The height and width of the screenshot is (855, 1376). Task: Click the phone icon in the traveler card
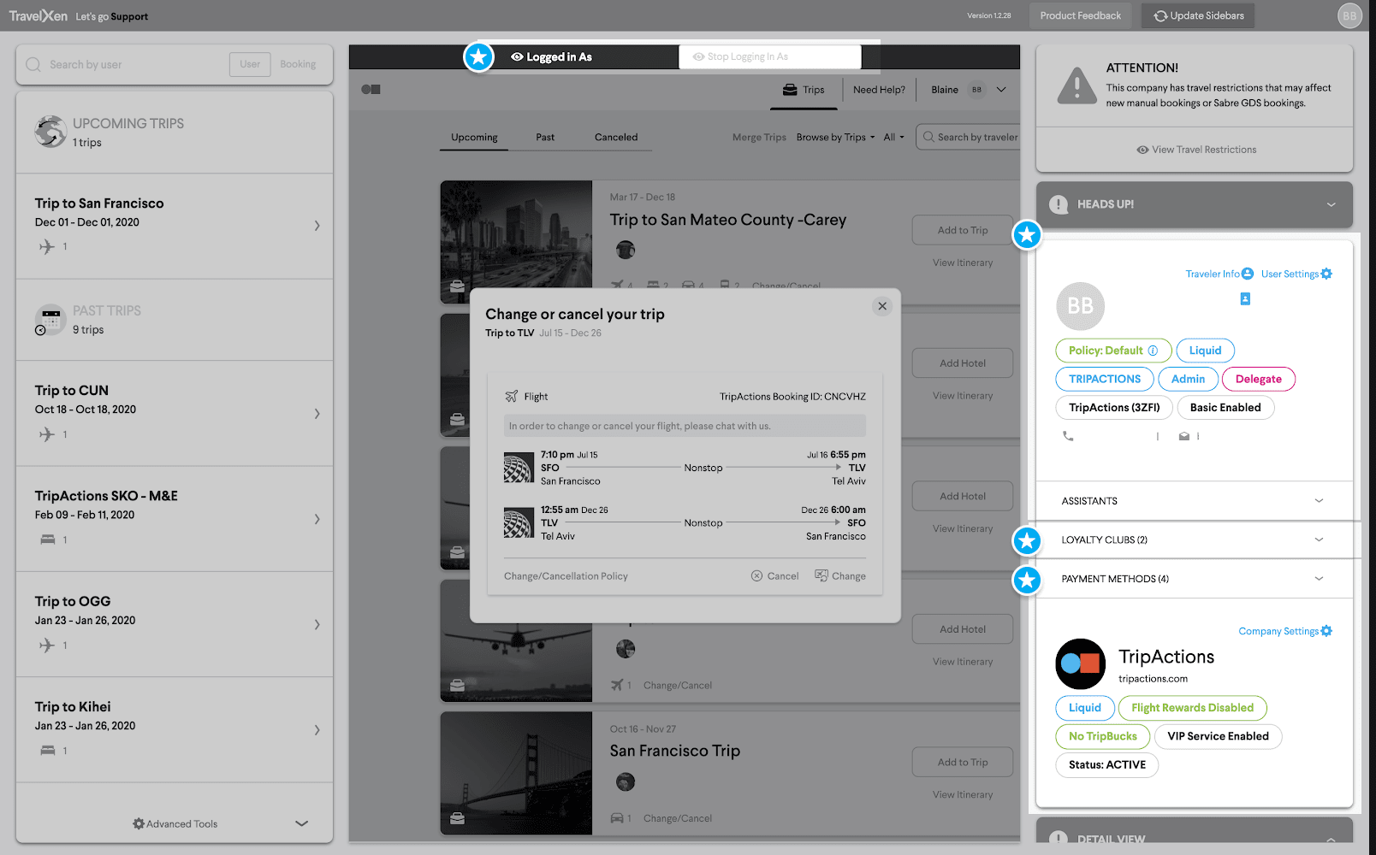coord(1068,436)
